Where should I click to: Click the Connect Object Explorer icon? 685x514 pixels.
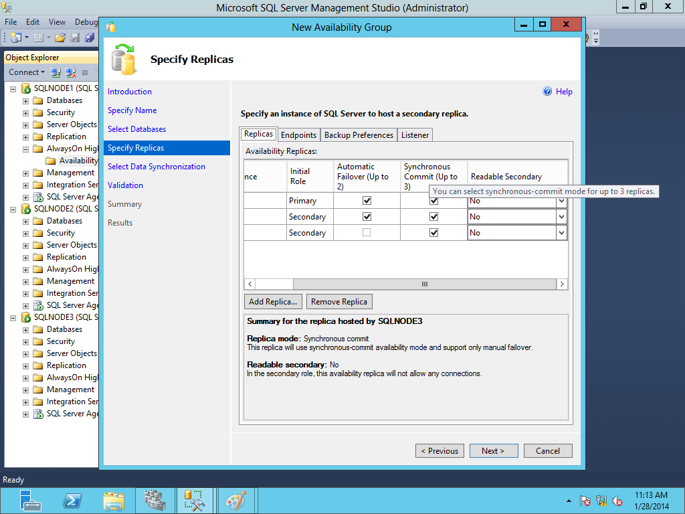coord(56,72)
